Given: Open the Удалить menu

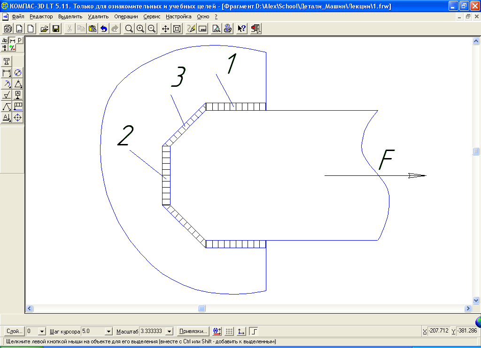Looking at the screenshot, I should point(98,16).
